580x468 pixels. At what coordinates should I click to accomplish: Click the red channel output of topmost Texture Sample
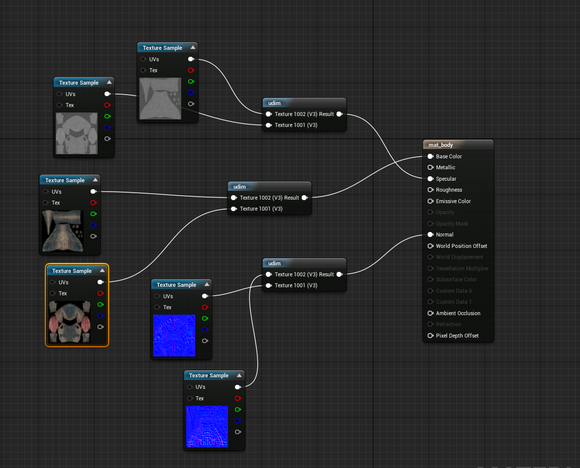191,70
